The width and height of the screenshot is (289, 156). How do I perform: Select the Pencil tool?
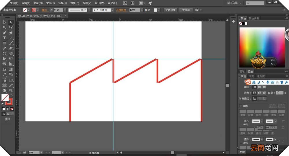pyautogui.click(x=4, y=48)
